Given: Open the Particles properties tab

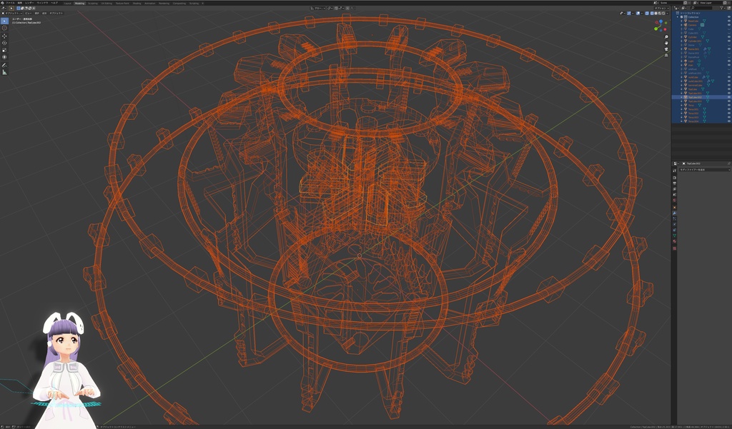Looking at the screenshot, I should (675, 218).
